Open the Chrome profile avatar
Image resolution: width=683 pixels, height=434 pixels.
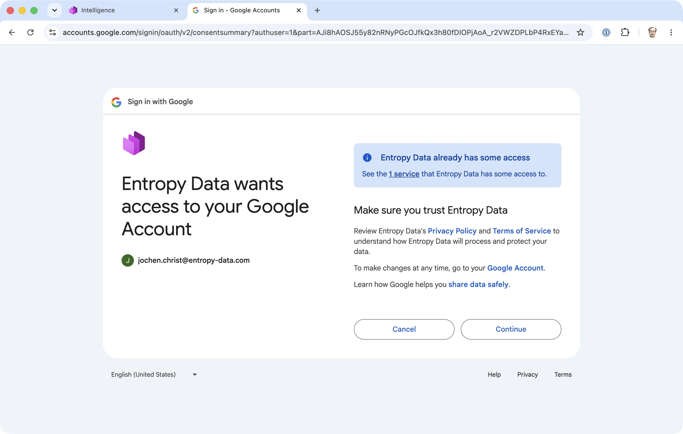652,32
